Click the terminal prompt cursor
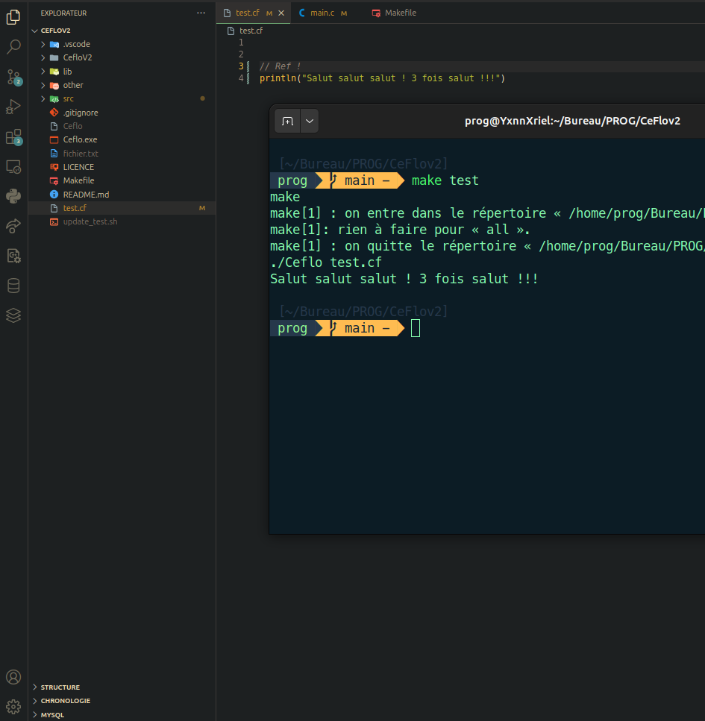This screenshot has height=721, width=705. tap(416, 328)
